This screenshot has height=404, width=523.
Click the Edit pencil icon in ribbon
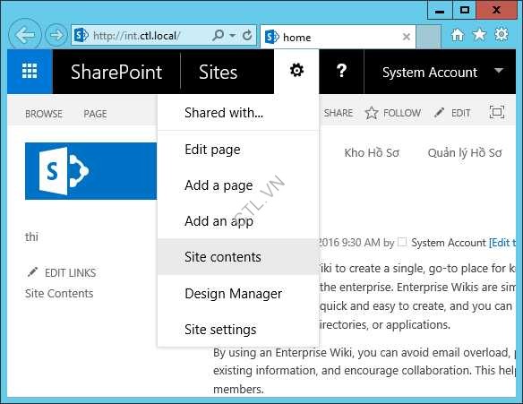pos(440,113)
